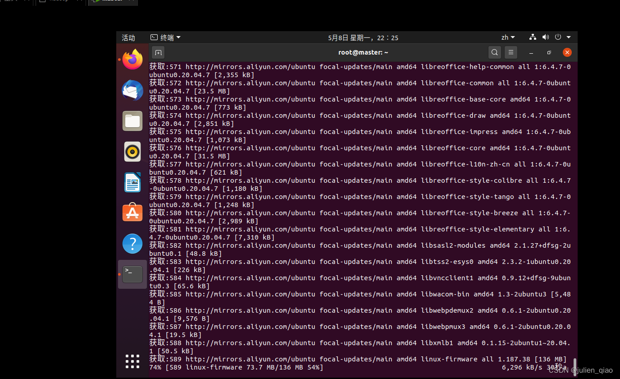Open Firefox from the dock
Image resolution: width=620 pixels, height=379 pixels.
tap(132, 60)
